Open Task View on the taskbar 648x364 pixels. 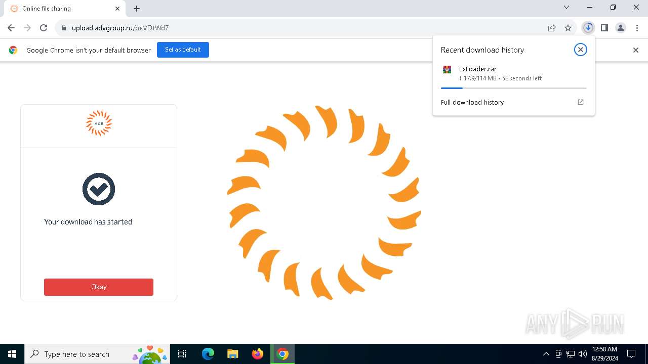tap(182, 354)
